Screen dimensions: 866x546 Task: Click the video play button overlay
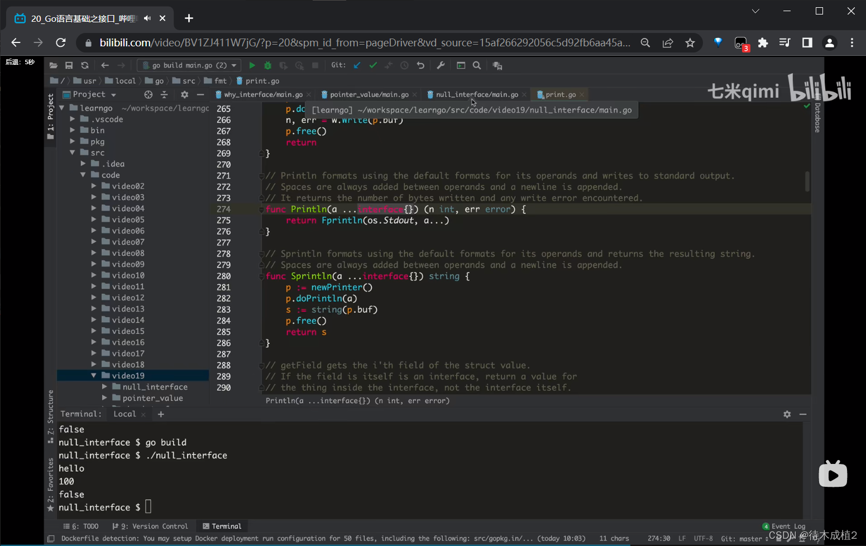[833, 475]
